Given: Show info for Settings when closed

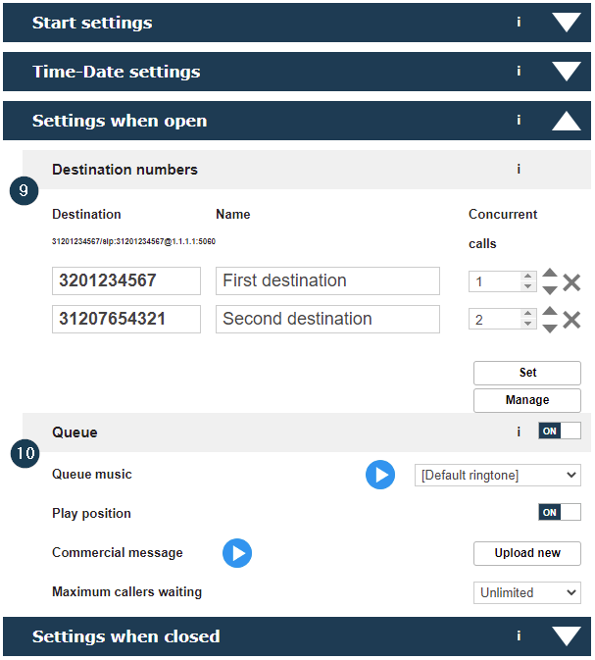Looking at the screenshot, I should (x=519, y=635).
